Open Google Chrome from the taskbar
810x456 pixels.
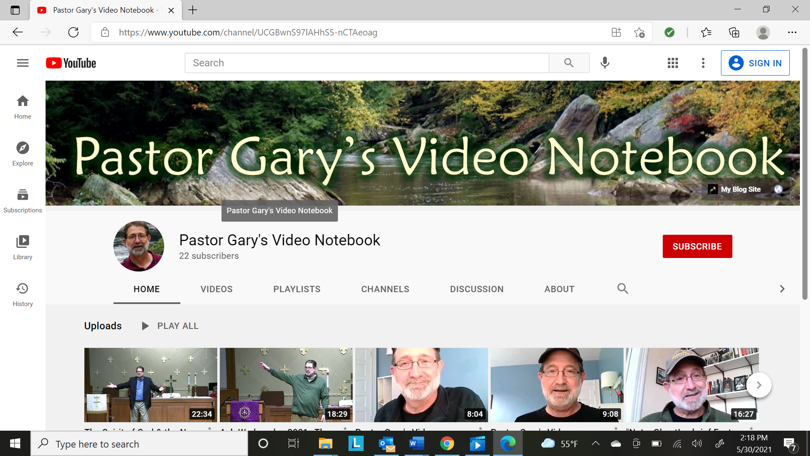[x=447, y=444]
